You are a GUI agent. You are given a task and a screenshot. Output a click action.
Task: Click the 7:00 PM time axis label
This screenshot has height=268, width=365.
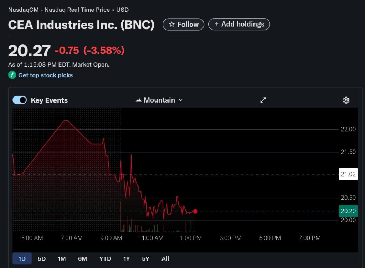click(310, 238)
